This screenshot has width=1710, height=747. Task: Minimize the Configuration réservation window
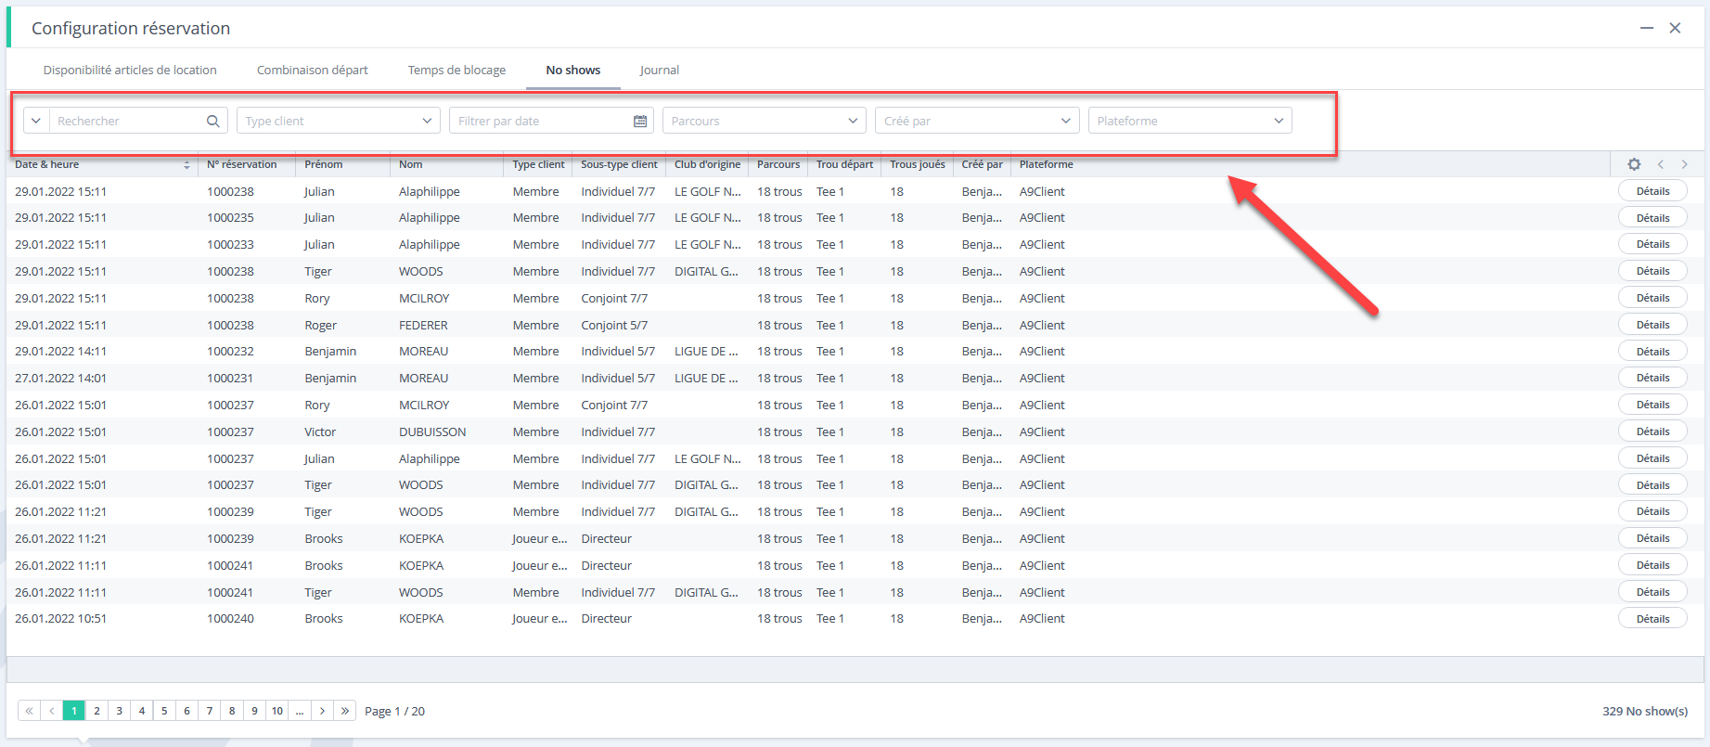tap(1647, 28)
